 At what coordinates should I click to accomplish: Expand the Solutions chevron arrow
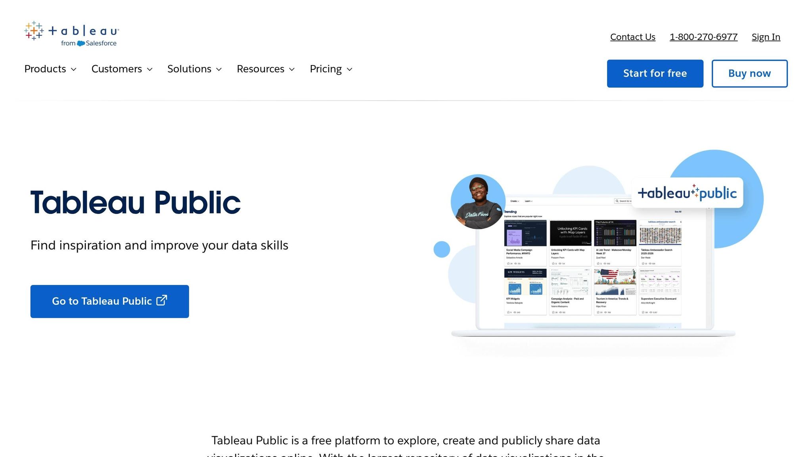point(219,69)
